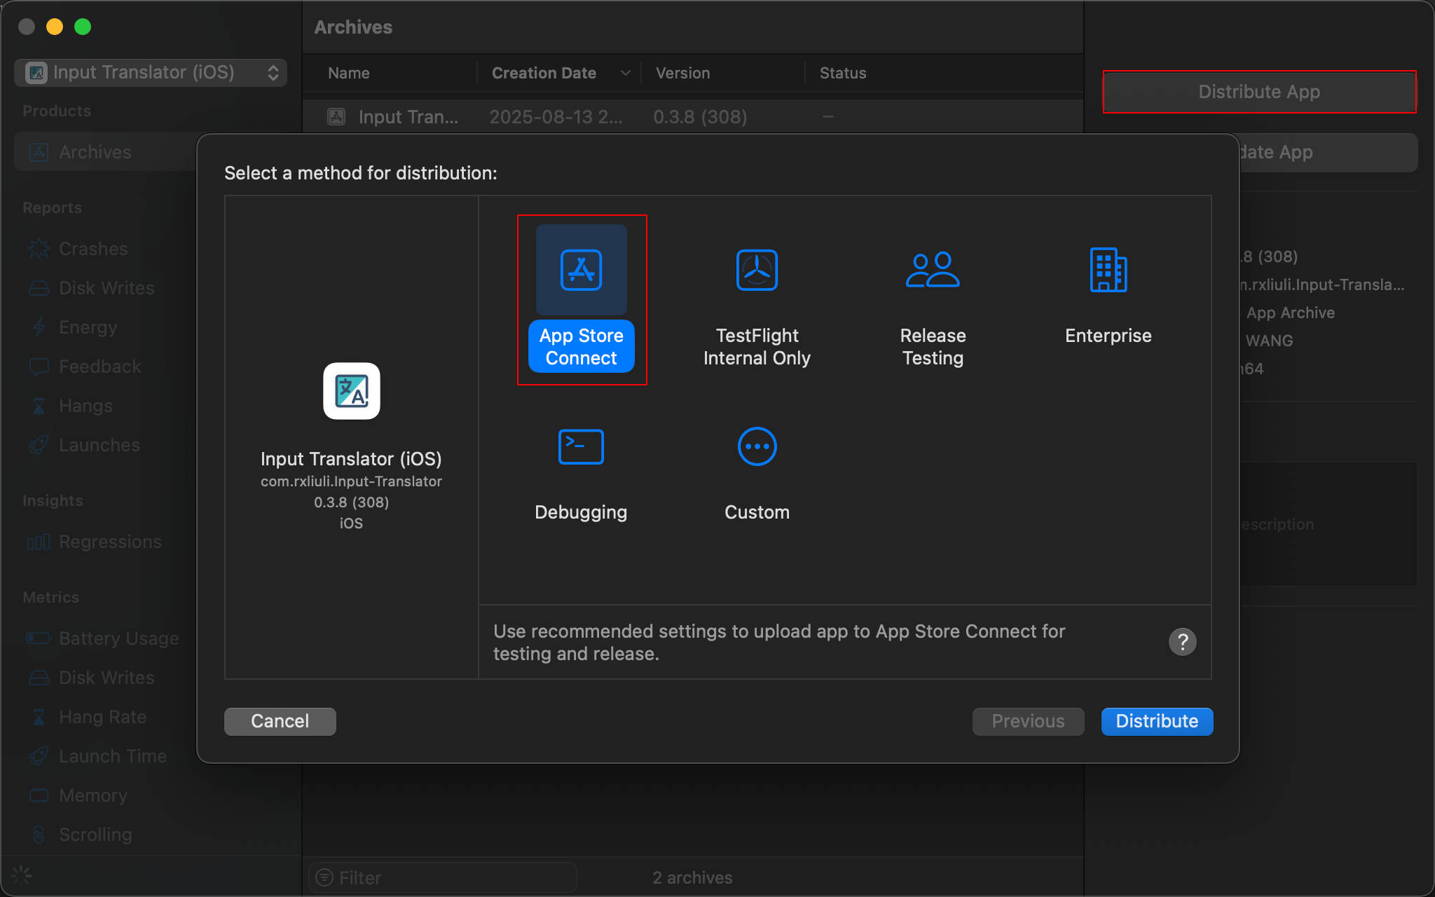
Task: Click the Hang Rate hourglass icon
Action: pos(39,717)
